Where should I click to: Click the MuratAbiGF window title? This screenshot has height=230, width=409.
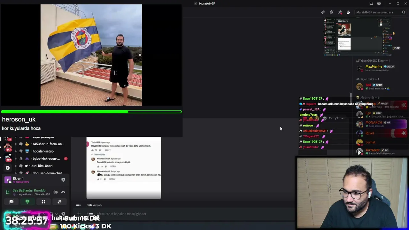pos(207,4)
